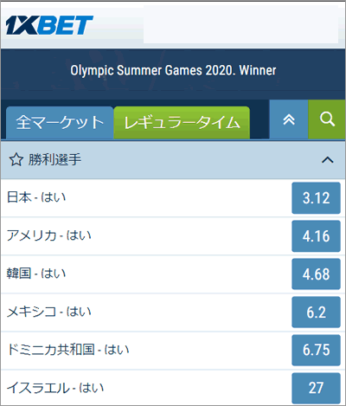Collapse the 勝利選手 section chevron
The image size is (346, 406).
(x=327, y=159)
